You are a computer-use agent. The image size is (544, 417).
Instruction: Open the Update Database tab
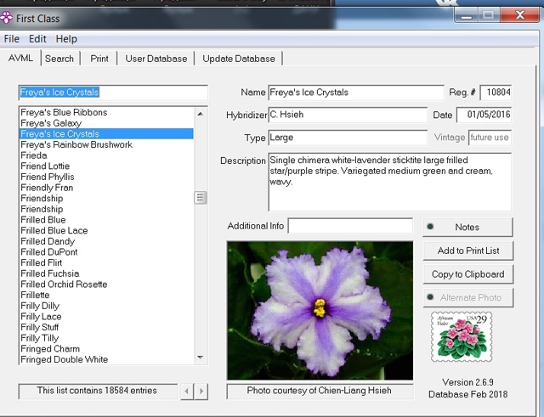point(239,59)
